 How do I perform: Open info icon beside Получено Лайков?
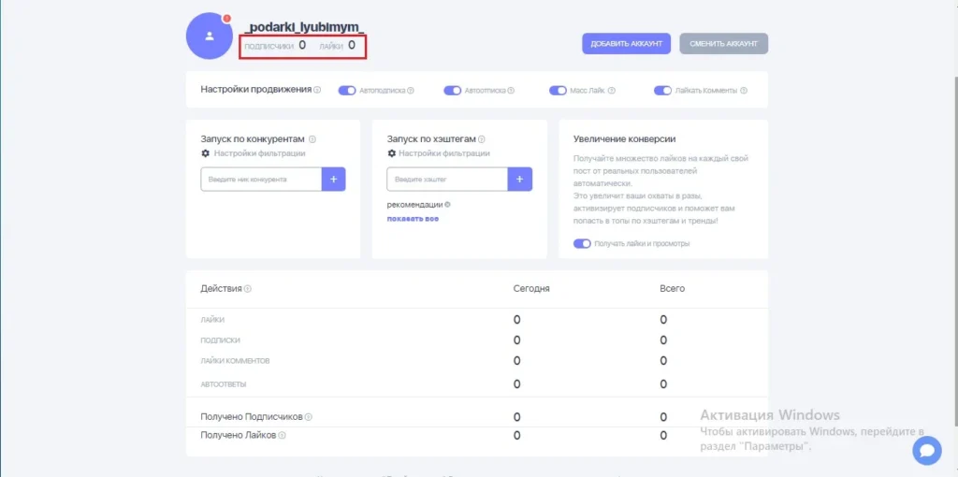283,436
